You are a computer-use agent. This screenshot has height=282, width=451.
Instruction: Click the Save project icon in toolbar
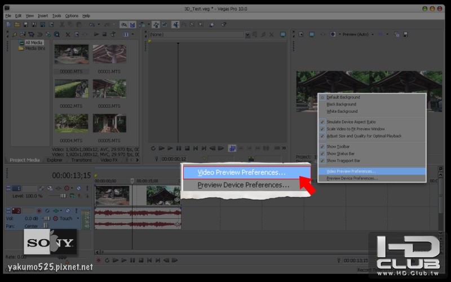click(x=26, y=25)
